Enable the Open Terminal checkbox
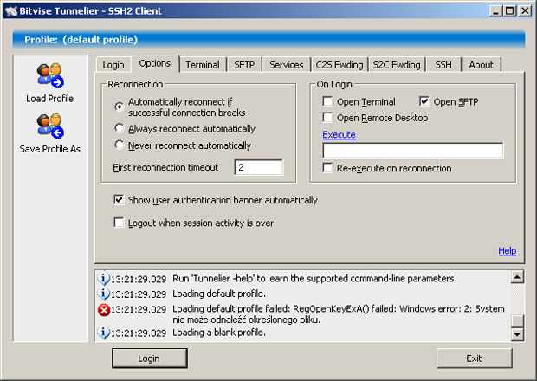The height and width of the screenshot is (381, 537). [x=328, y=102]
